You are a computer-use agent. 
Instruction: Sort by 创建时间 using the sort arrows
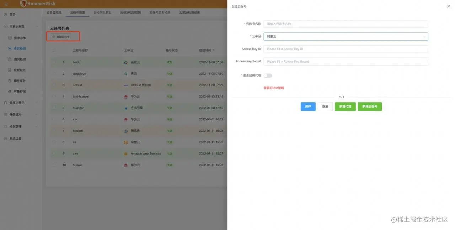[214, 50]
